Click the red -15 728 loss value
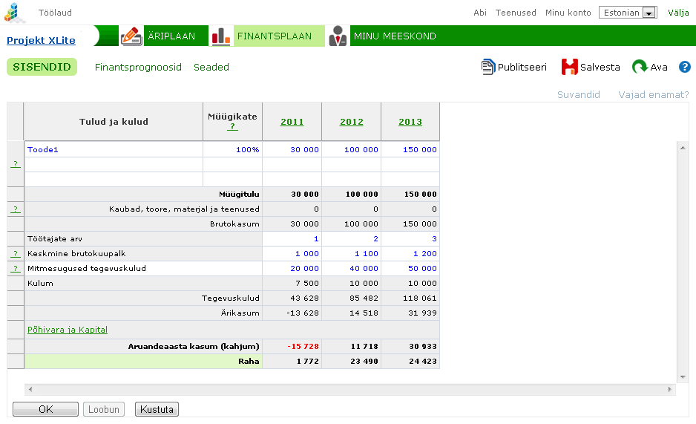The height and width of the screenshot is (424, 696). point(303,347)
